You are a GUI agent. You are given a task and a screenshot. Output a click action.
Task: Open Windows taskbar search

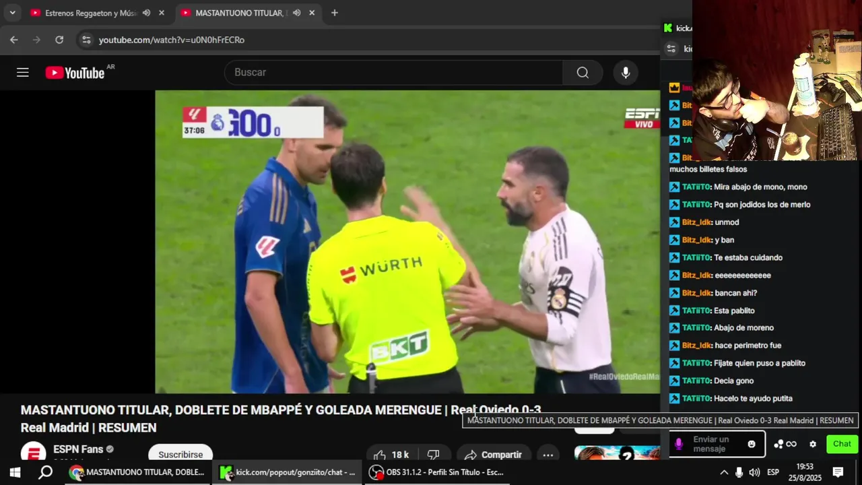[x=45, y=472]
